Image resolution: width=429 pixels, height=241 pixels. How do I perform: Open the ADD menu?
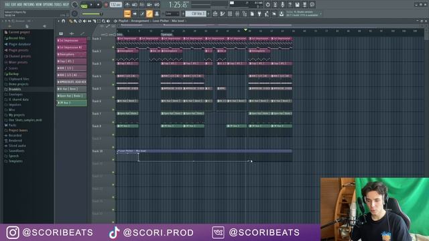point(19,5)
